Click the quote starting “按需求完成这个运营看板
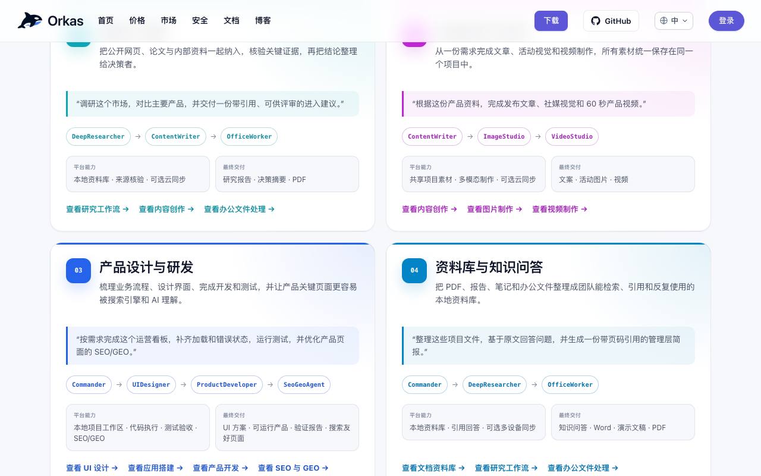The width and height of the screenshot is (761, 476). pos(212,346)
